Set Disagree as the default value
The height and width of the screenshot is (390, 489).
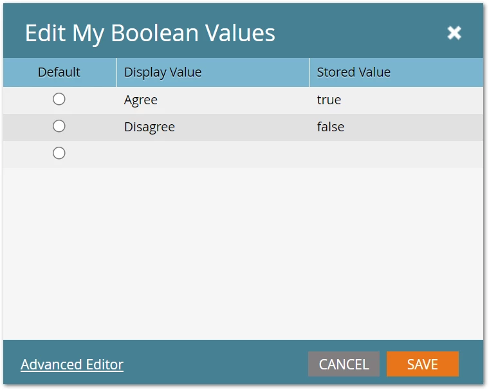pos(59,126)
